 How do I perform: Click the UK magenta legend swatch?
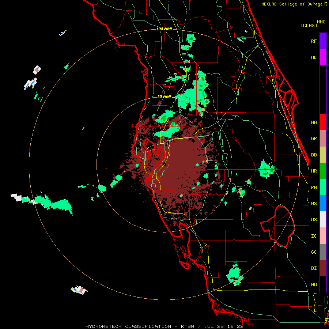point(323,57)
